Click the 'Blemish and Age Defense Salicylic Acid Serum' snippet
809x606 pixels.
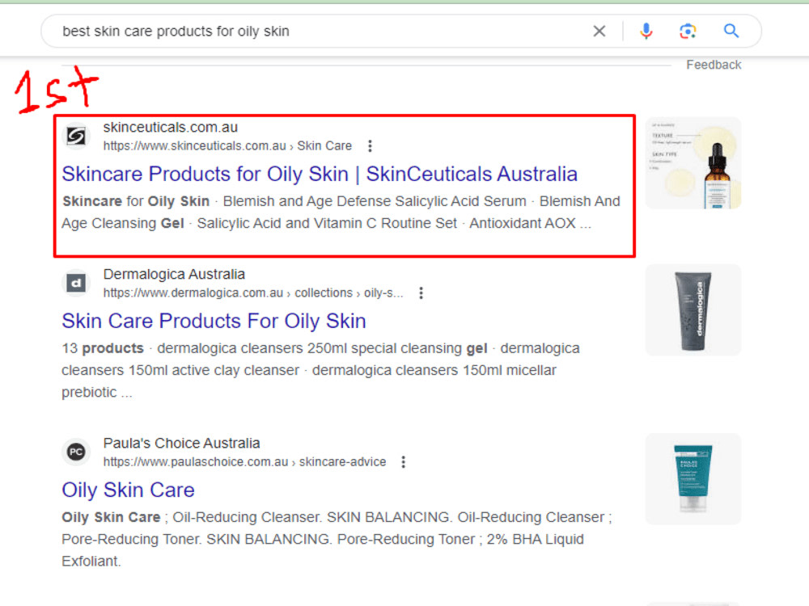375,201
